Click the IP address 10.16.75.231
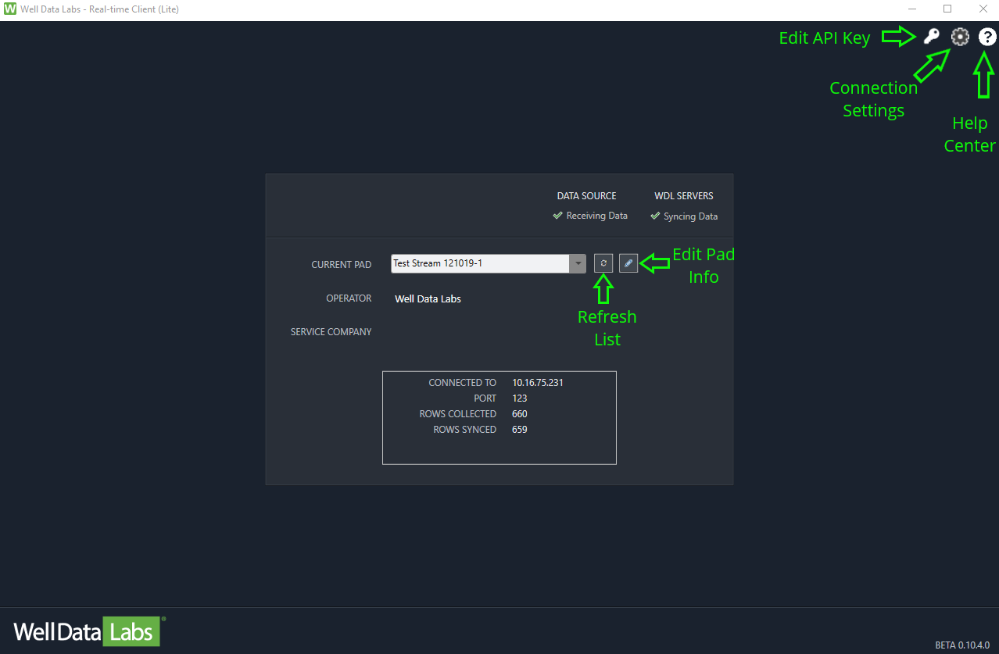Image resolution: width=999 pixels, height=654 pixels. 538,383
